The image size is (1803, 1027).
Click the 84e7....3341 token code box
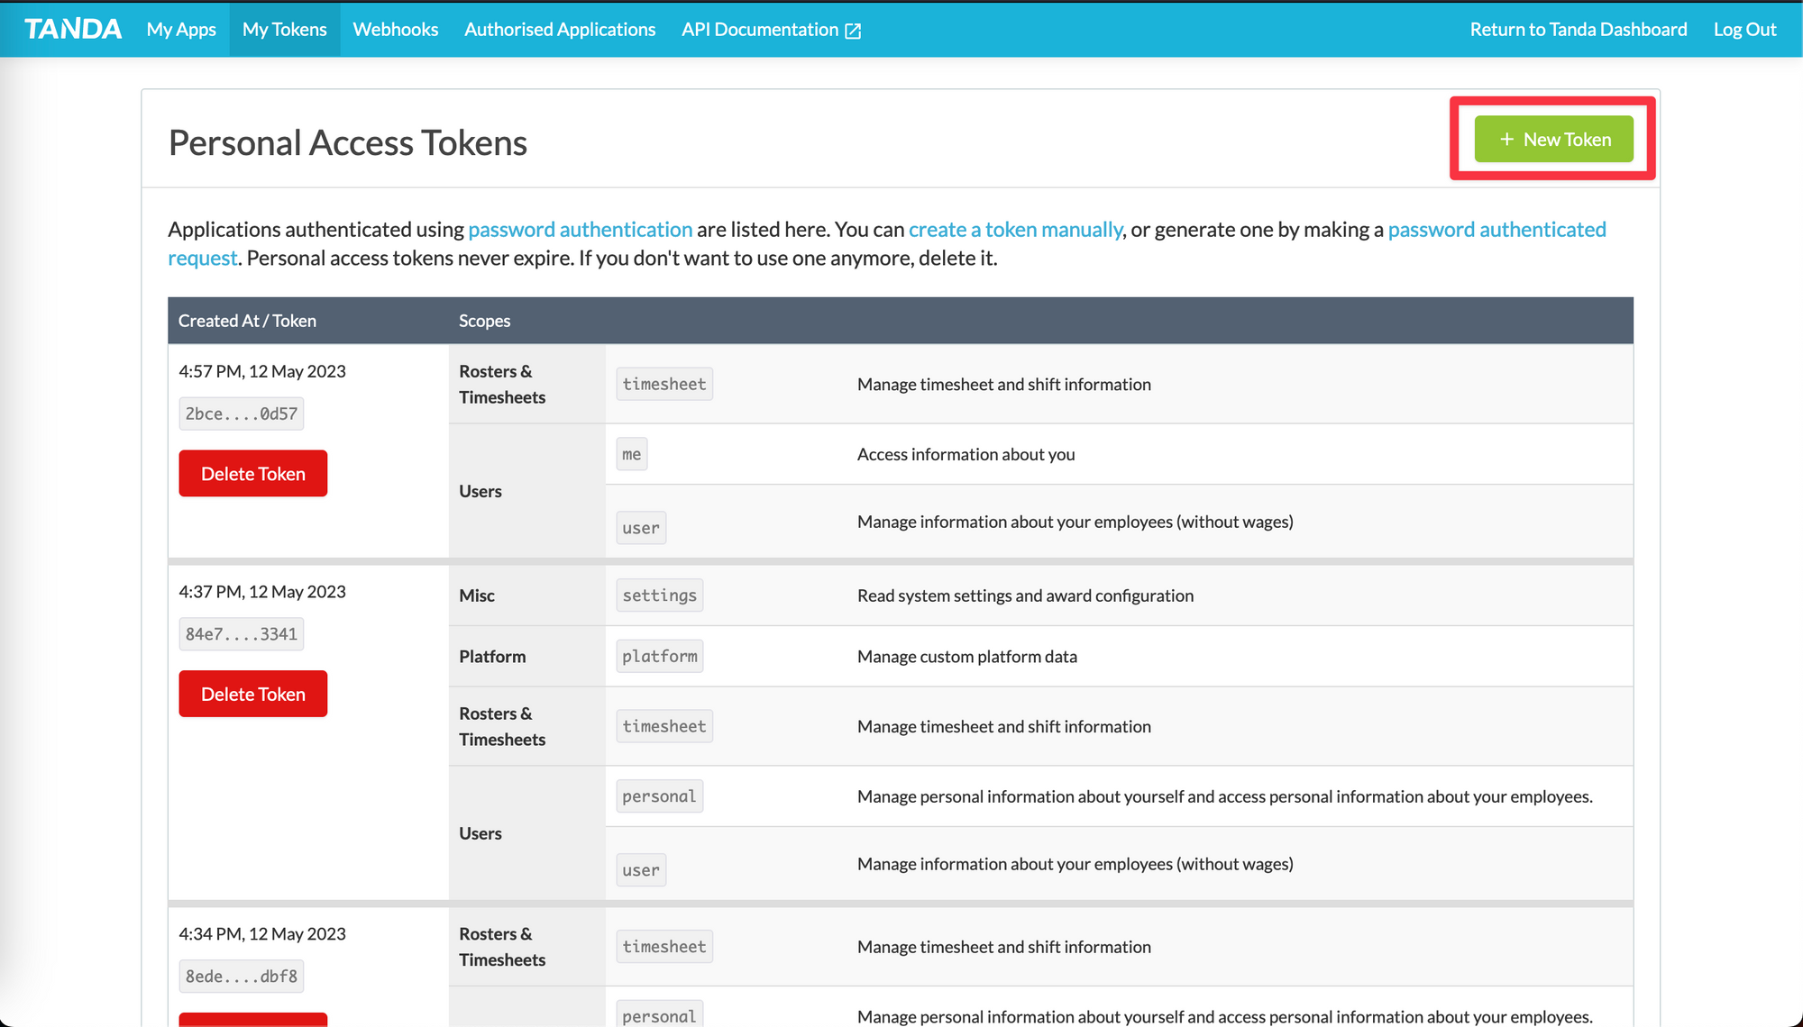[x=241, y=634]
